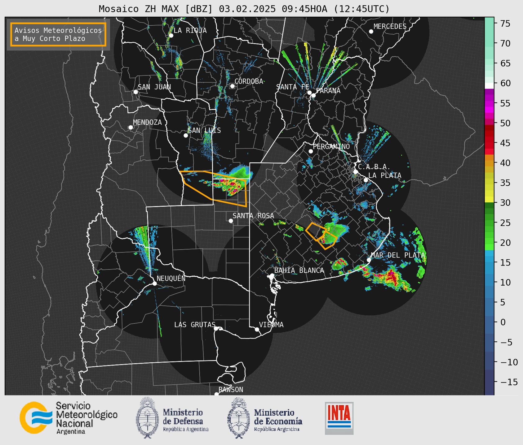
Task: Click the 45 dBZ red band on scale
Action: pos(489,143)
